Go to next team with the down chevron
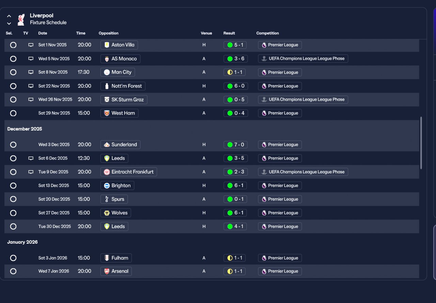The image size is (436, 303). tap(9, 24)
